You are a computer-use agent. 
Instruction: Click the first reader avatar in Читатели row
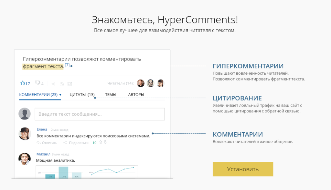[x=140, y=83]
